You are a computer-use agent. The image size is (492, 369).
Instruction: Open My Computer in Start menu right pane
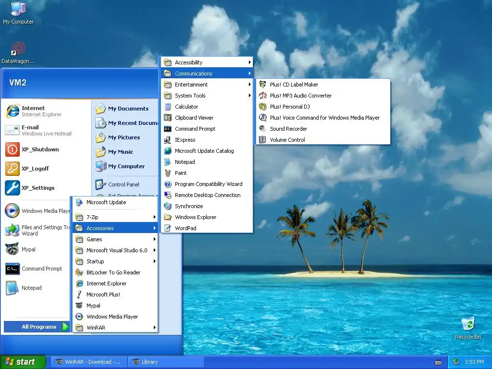pyautogui.click(x=126, y=166)
